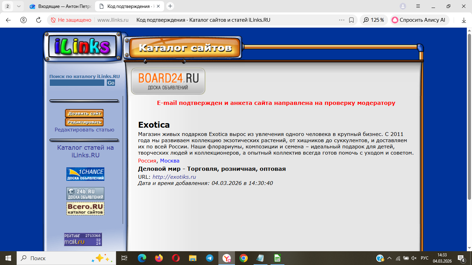Go back to the previous page
The height and width of the screenshot is (265, 472).
(x=8, y=20)
